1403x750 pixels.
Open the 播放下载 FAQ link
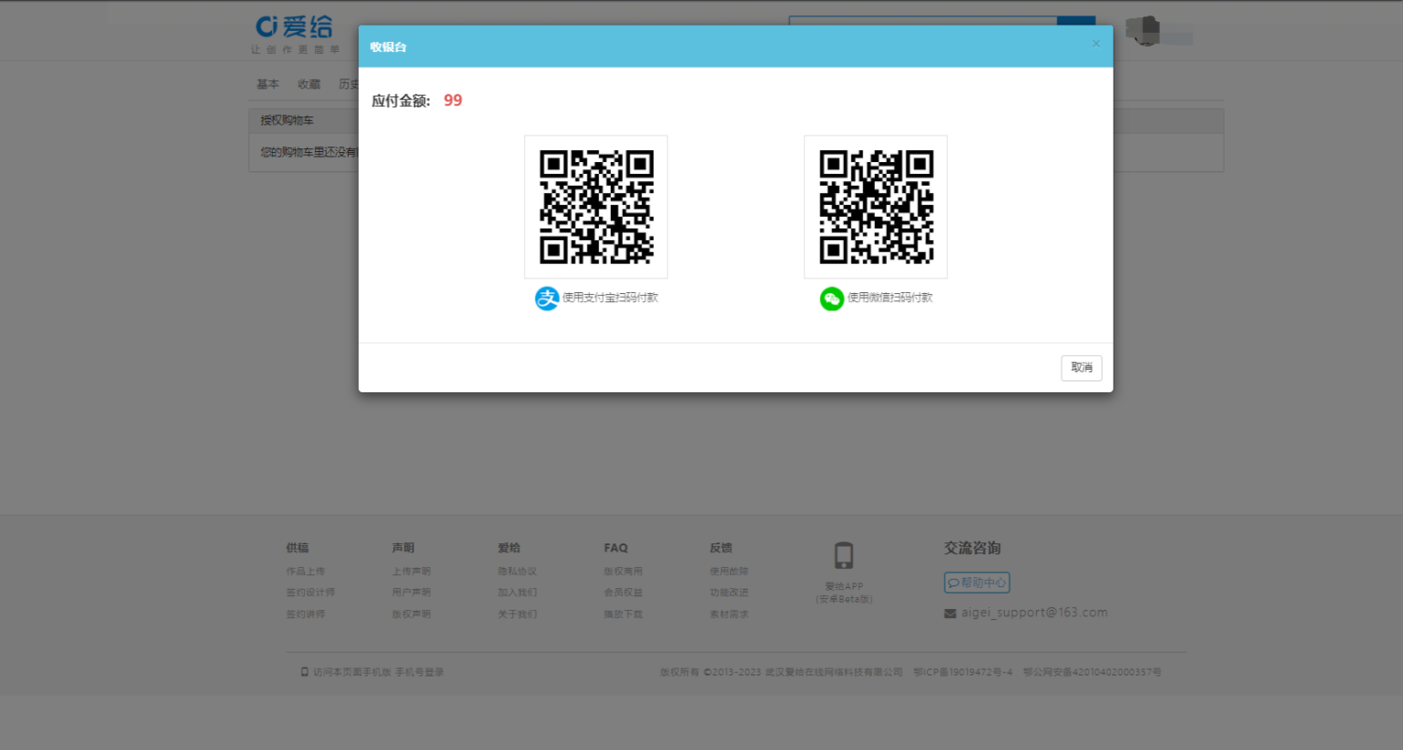click(624, 614)
